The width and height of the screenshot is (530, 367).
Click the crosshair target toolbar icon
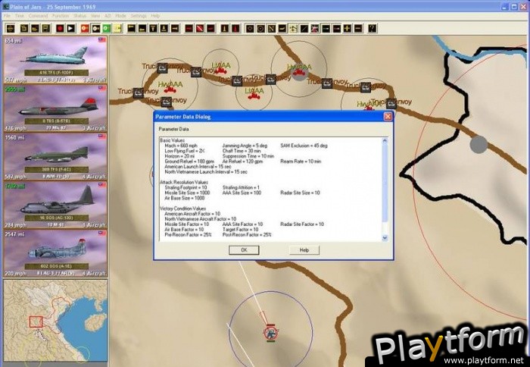tap(10, 29)
